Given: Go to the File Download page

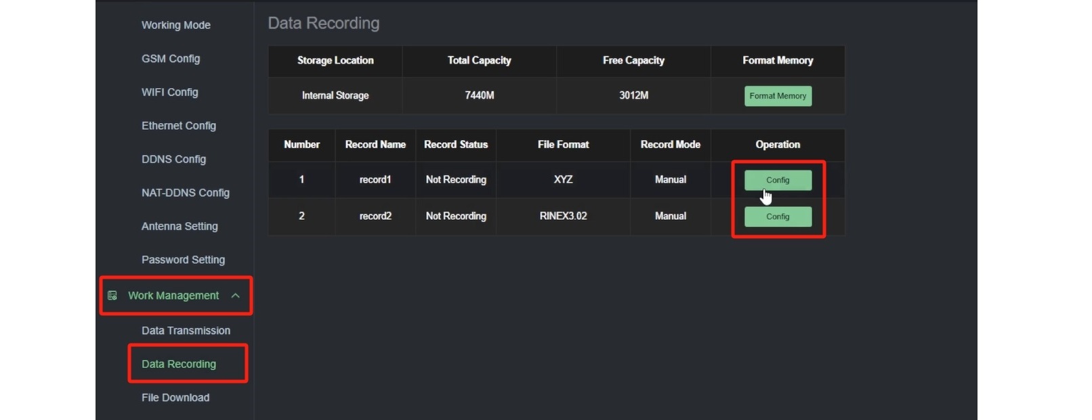Looking at the screenshot, I should click(175, 398).
